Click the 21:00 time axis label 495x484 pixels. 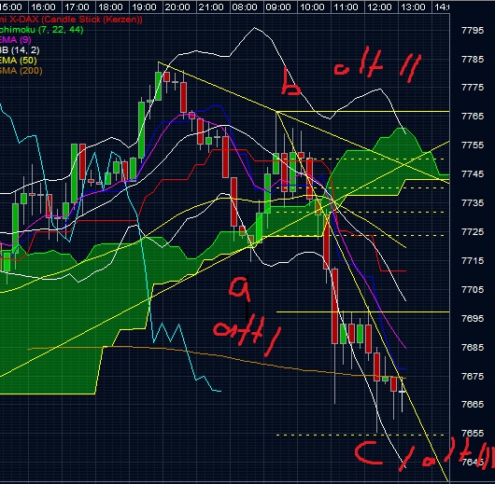pyautogui.click(x=211, y=7)
